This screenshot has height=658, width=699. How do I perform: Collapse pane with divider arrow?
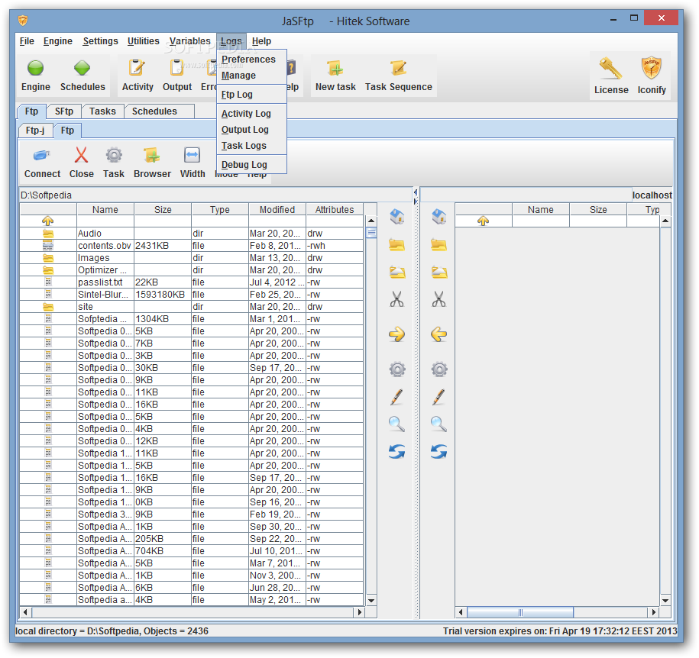pyautogui.click(x=416, y=192)
